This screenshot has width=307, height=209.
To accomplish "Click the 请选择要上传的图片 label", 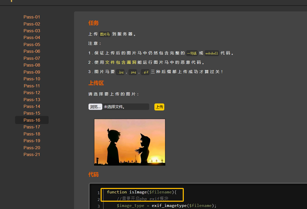I will tap(114, 94).
